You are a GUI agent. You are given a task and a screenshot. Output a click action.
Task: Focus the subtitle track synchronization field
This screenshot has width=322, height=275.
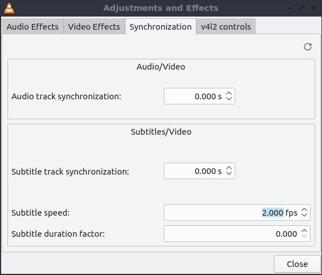(x=199, y=171)
